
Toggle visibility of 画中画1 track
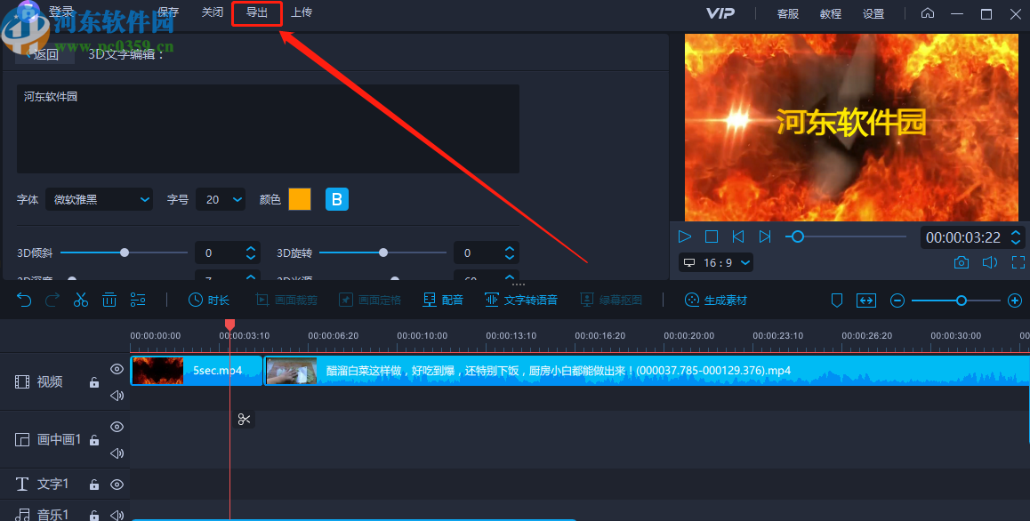pos(117,427)
